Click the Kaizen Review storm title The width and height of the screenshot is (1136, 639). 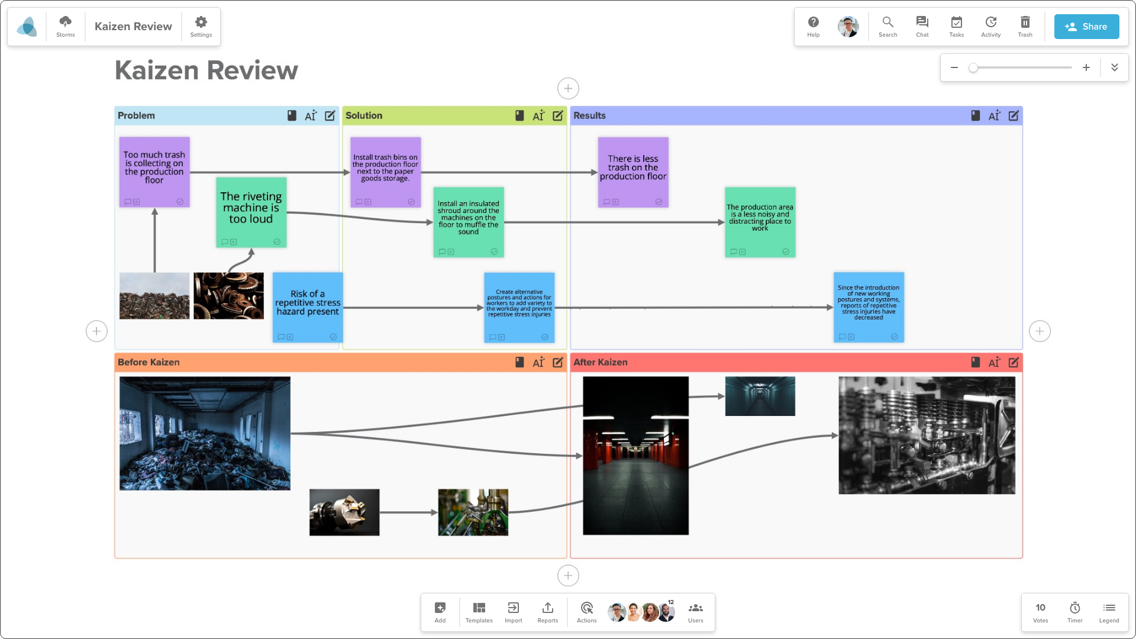tap(133, 27)
